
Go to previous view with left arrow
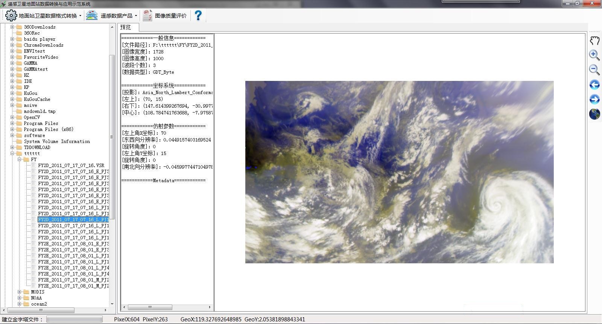click(594, 85)
